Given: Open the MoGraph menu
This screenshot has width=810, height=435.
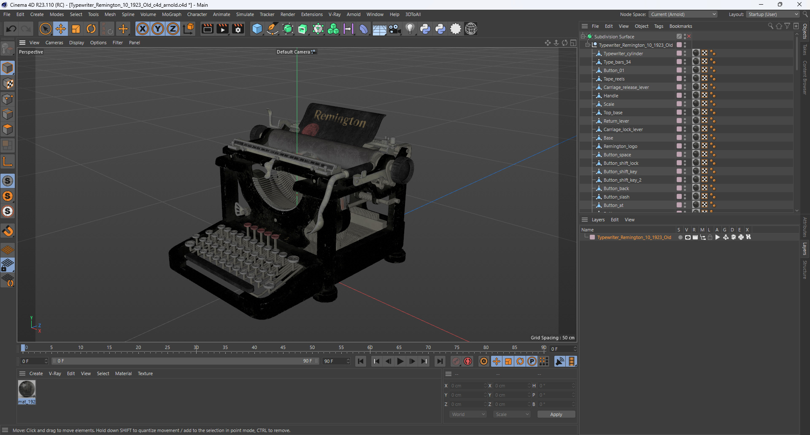Looking at the screenshot, I should 172,14.
